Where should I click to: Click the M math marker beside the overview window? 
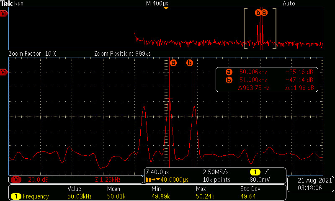pyautogui.click(x=4, y=14)
